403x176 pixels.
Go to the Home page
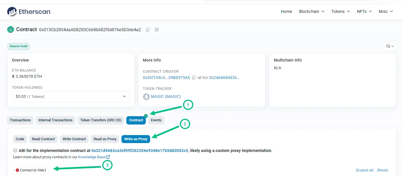(x=286, y=11)
